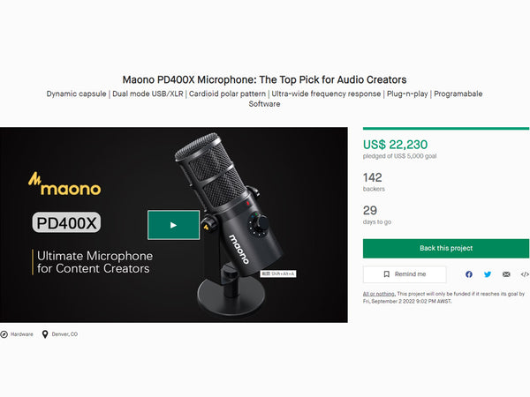530x397 pixels.
Task: Click the PD400X badge in the video
Action: [x=64, y=222]
